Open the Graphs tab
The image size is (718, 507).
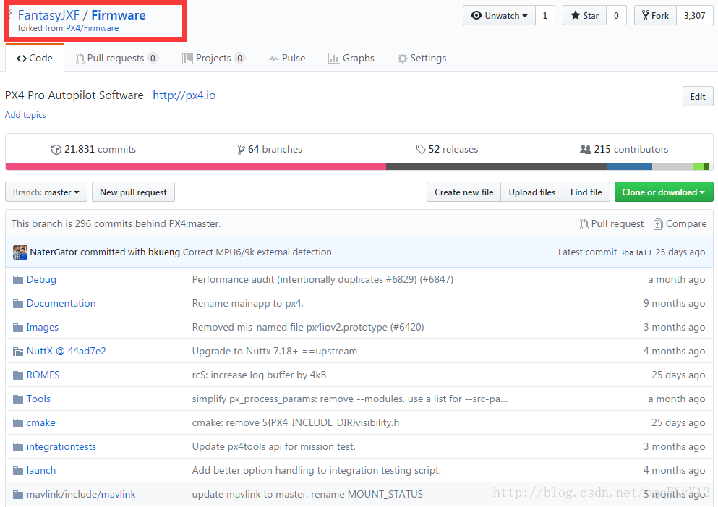point(351,58)
